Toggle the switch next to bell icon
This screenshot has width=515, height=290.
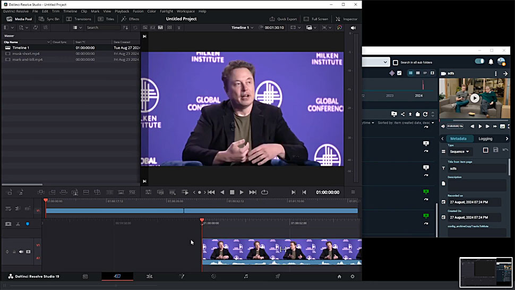(479, 62)
